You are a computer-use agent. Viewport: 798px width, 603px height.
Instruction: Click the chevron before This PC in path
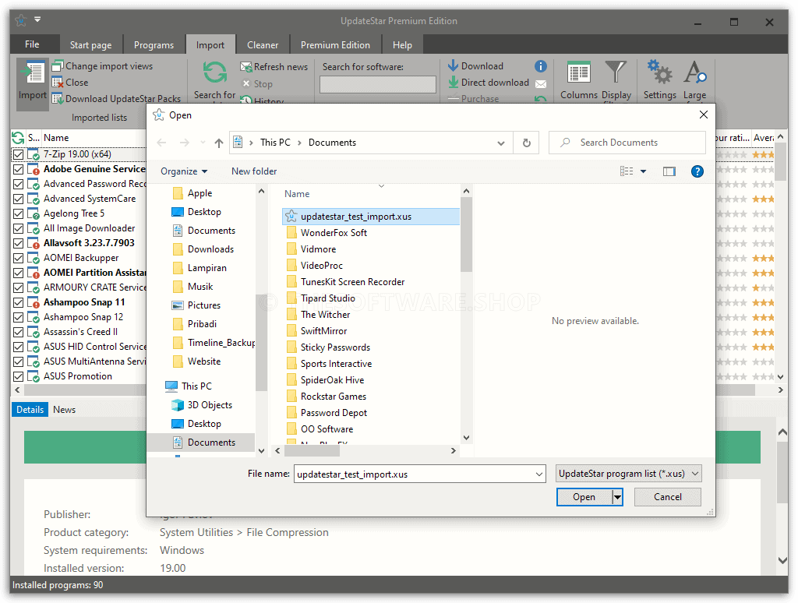251,143
